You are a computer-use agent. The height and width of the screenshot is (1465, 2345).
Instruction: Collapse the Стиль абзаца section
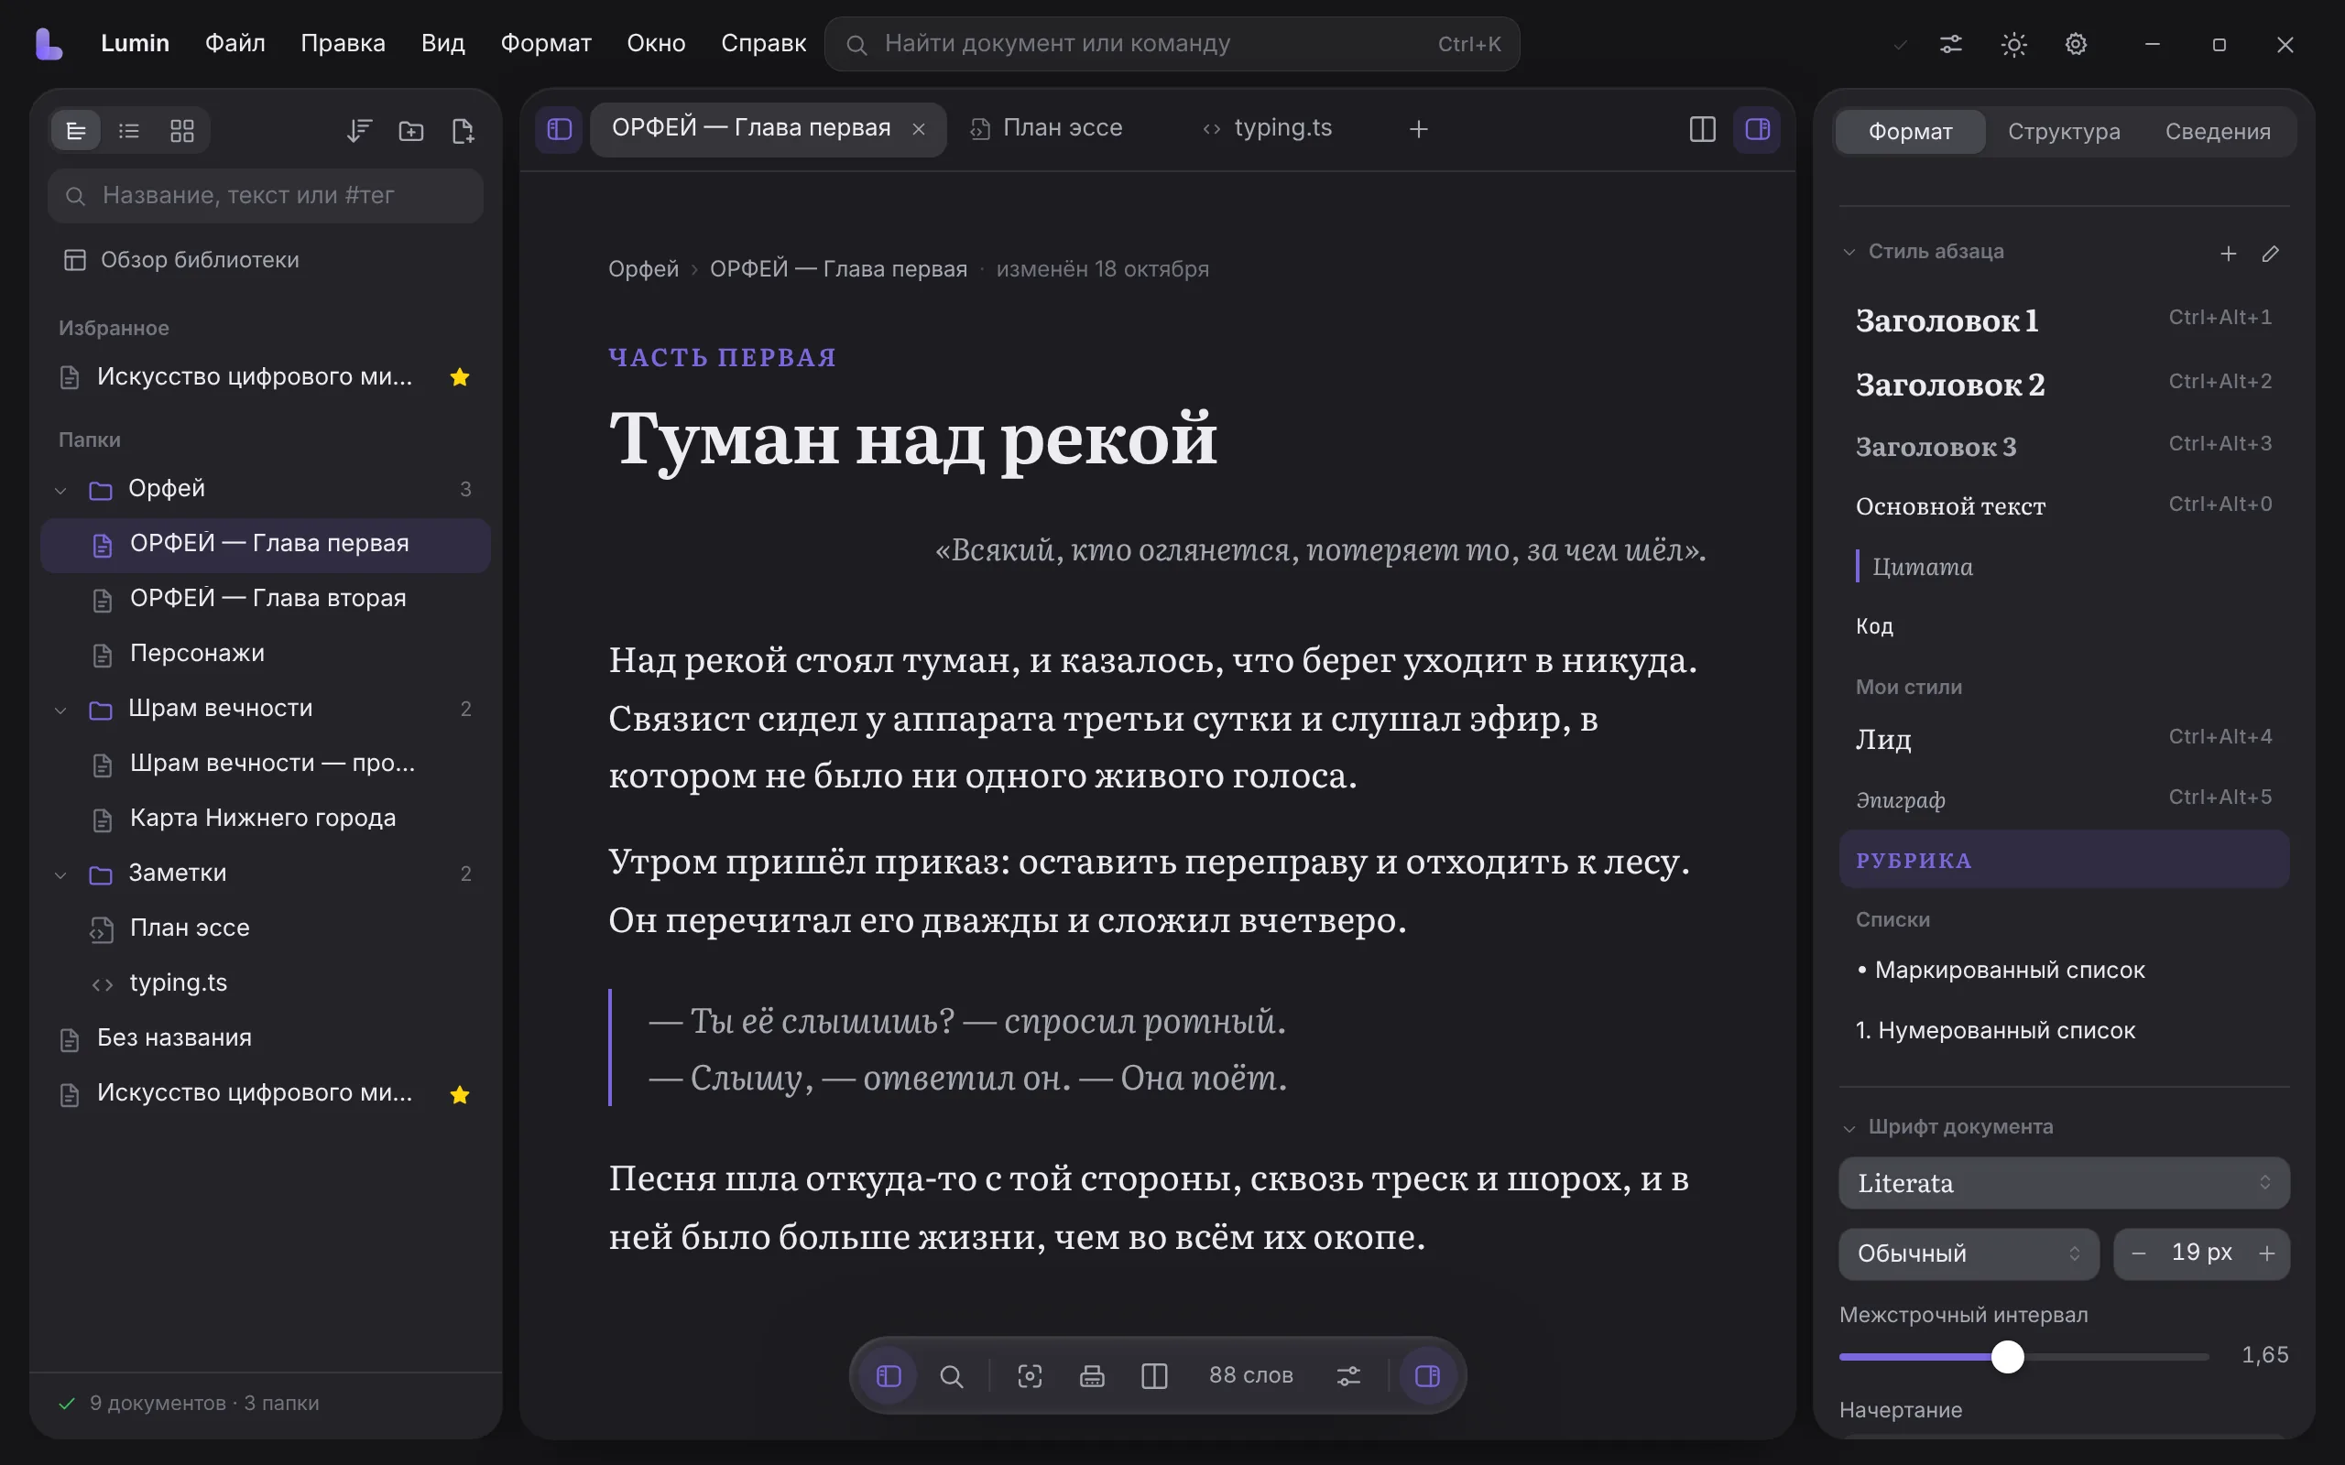(x=1849, y=252)
